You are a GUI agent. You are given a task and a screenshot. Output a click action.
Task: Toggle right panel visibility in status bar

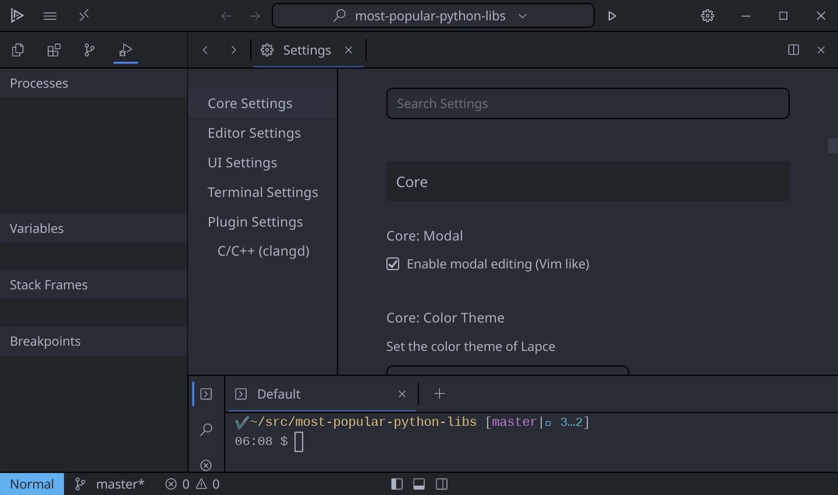pyautogui.click(x=442, y=484)
